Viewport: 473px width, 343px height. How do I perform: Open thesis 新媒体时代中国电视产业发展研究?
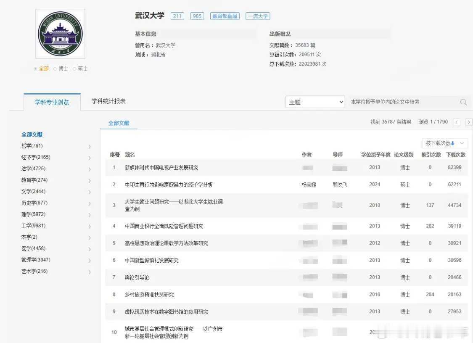pyautogui.click(x=161, y=168)
